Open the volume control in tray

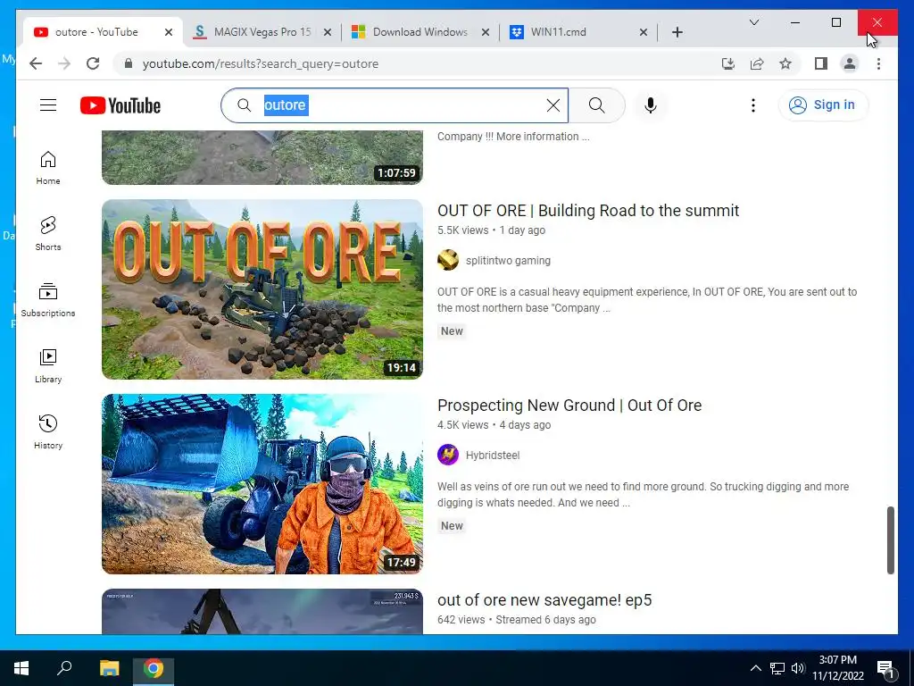pyautogui.click(x=797, y=668)
